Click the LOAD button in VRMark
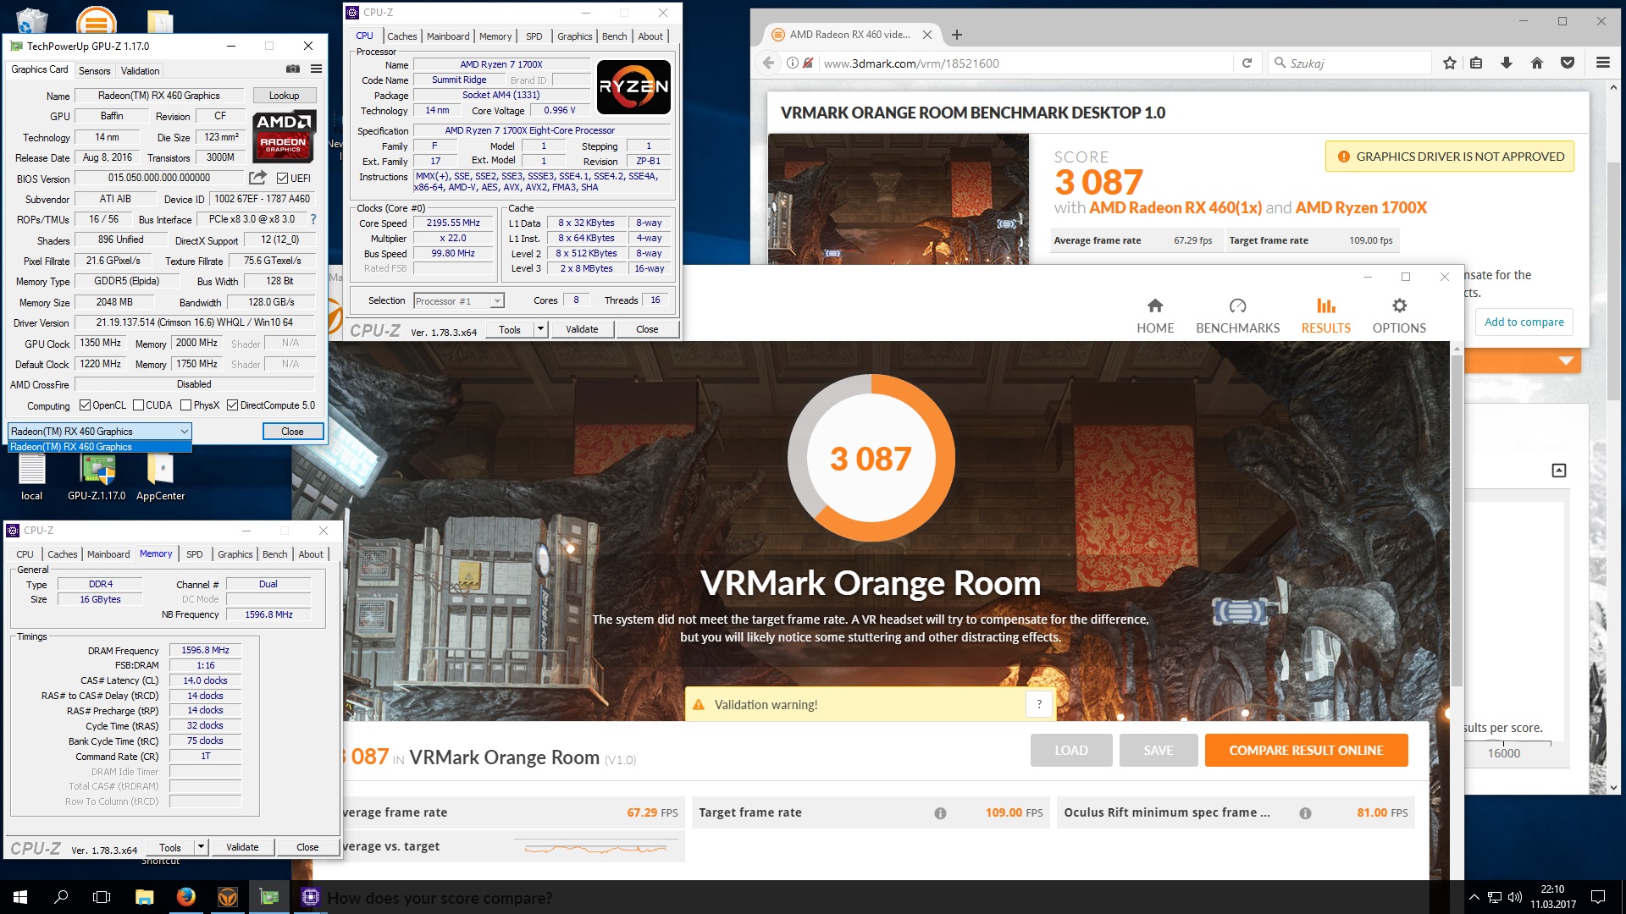 [x=1070, y=751]
